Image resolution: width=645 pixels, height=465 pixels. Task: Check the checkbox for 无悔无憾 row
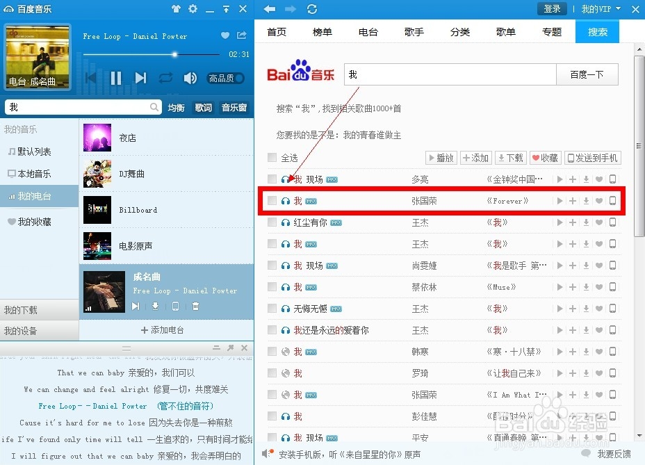272,308
